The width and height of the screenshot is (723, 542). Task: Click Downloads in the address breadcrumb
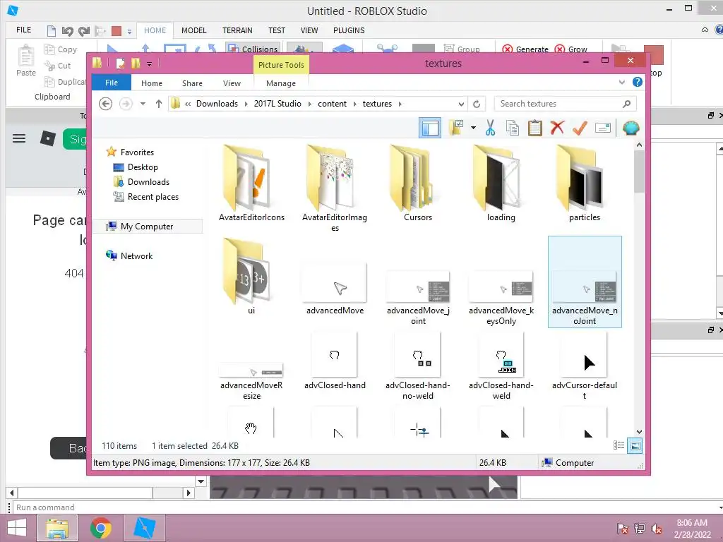(x=217, y=104)
